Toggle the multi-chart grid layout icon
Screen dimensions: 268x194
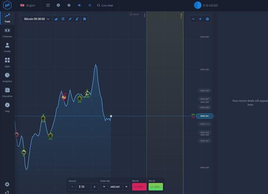[x=85, y=19]
